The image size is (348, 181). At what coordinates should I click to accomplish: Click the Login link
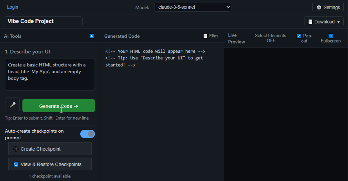coord(12,7)
